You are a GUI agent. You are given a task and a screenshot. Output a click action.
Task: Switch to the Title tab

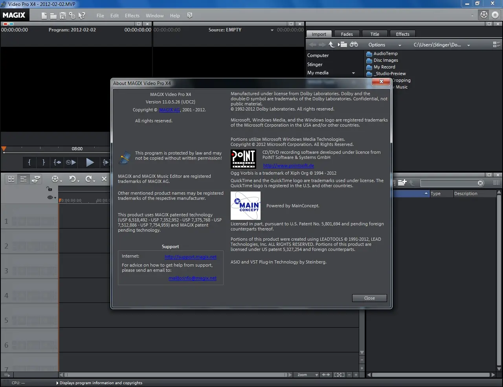(x=374, y=34)
